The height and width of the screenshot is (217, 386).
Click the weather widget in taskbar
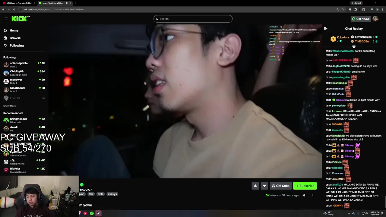(x=328, y=213)
